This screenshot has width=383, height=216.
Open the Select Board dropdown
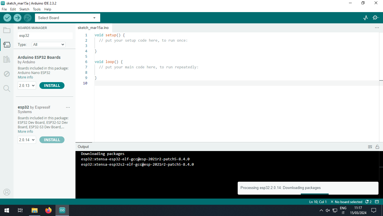pos(67,18)
